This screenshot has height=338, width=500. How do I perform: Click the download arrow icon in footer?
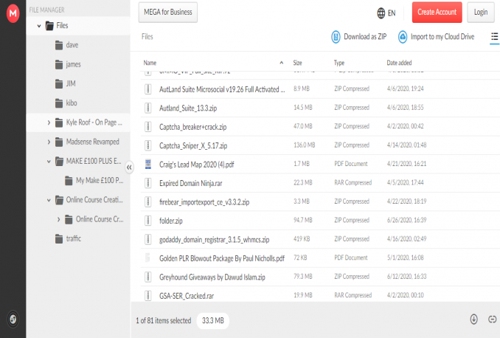tap(473, 320)
